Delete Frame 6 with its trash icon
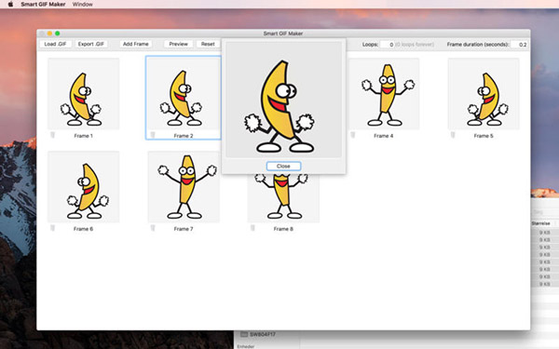This screenshot has height=349, width=559. [53, 228]
